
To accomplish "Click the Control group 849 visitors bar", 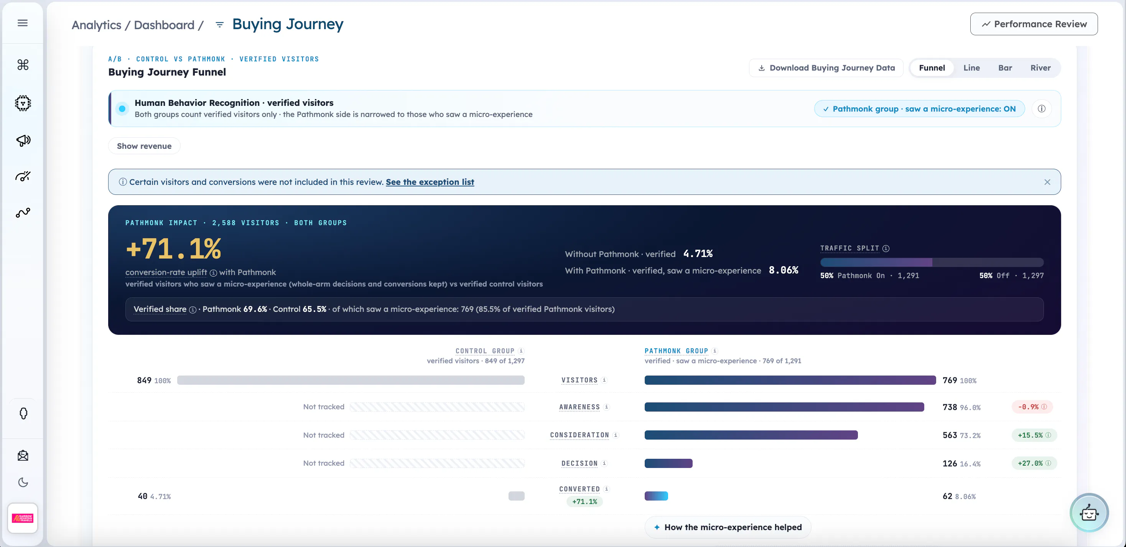I will point(351,380).
